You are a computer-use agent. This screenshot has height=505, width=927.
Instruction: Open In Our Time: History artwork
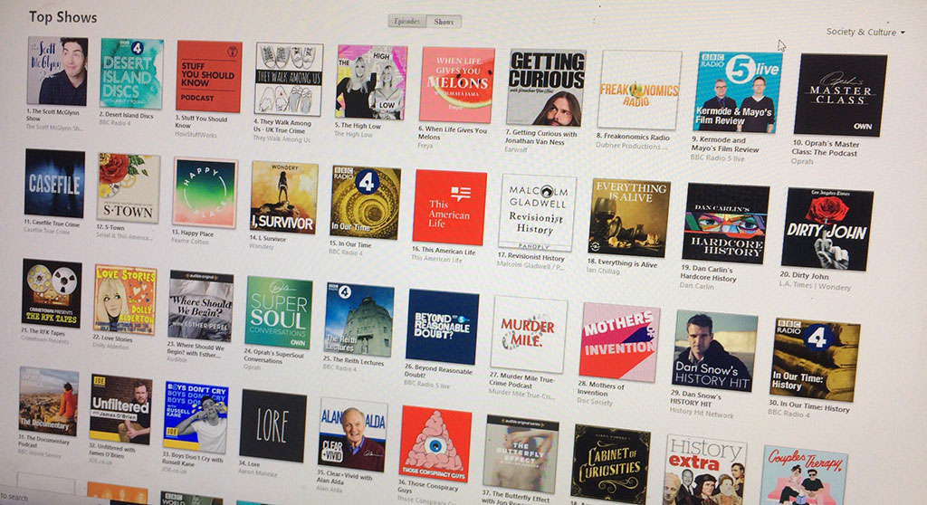814,359
